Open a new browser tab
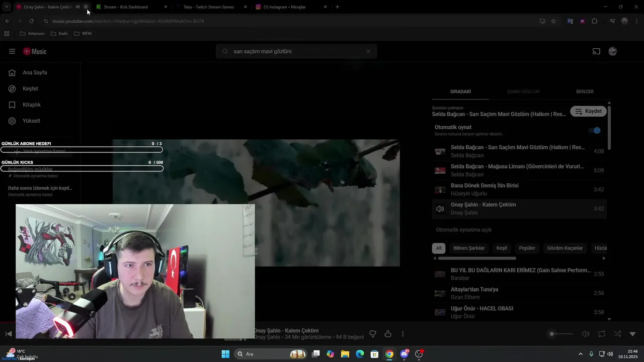Screen dimensions: 644x362 coord(337,7)
